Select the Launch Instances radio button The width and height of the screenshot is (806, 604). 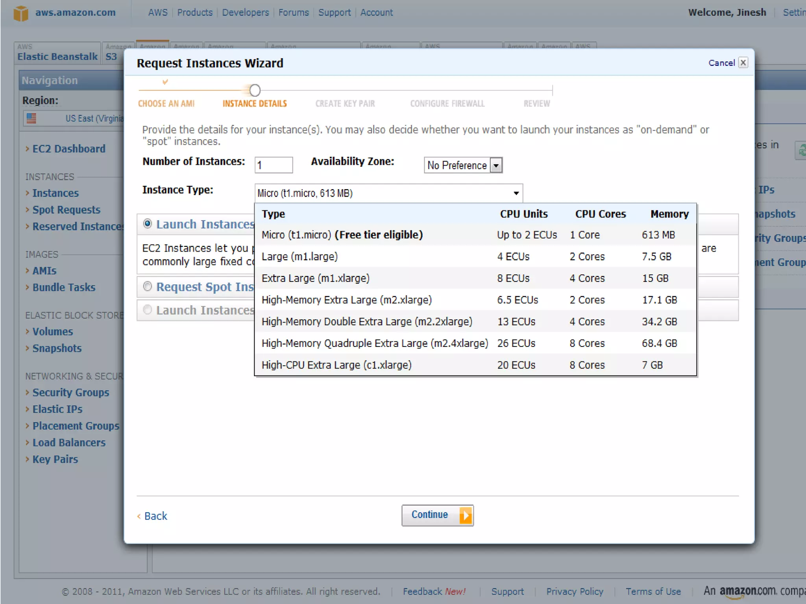(148, 224)
